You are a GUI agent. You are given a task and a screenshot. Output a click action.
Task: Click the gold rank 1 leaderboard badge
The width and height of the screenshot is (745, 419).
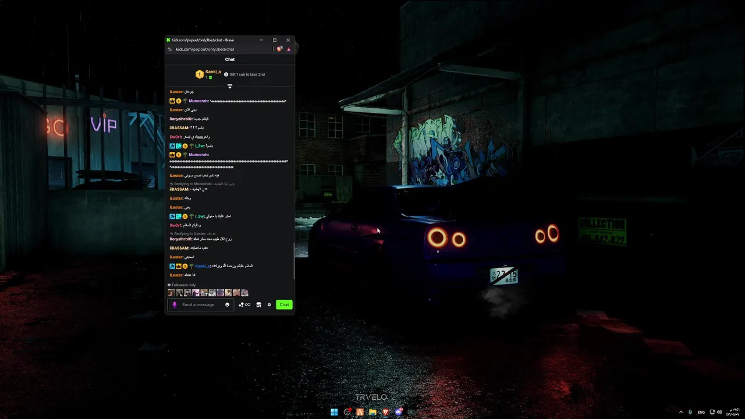point(199,74)
